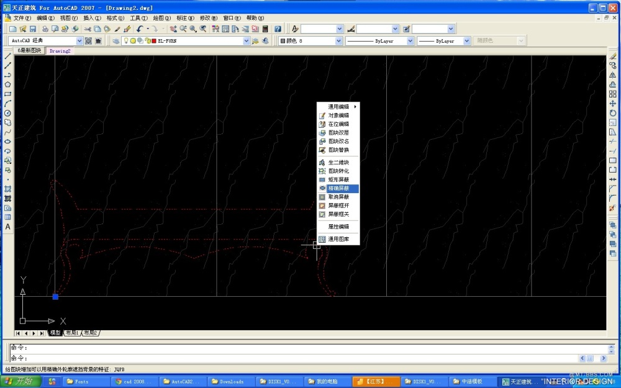Screen dimensions: 621x388
Task: Click the Rotate tool in modify toolbar
Action: click(613, 113)
